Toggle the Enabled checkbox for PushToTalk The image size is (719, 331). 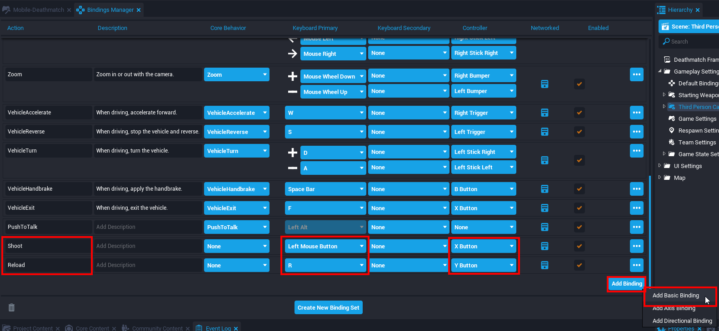pos(579,227)
